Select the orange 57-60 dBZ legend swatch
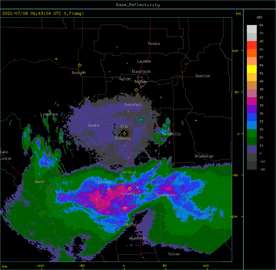This screenshot has width=276, height=270. [252, 53]
